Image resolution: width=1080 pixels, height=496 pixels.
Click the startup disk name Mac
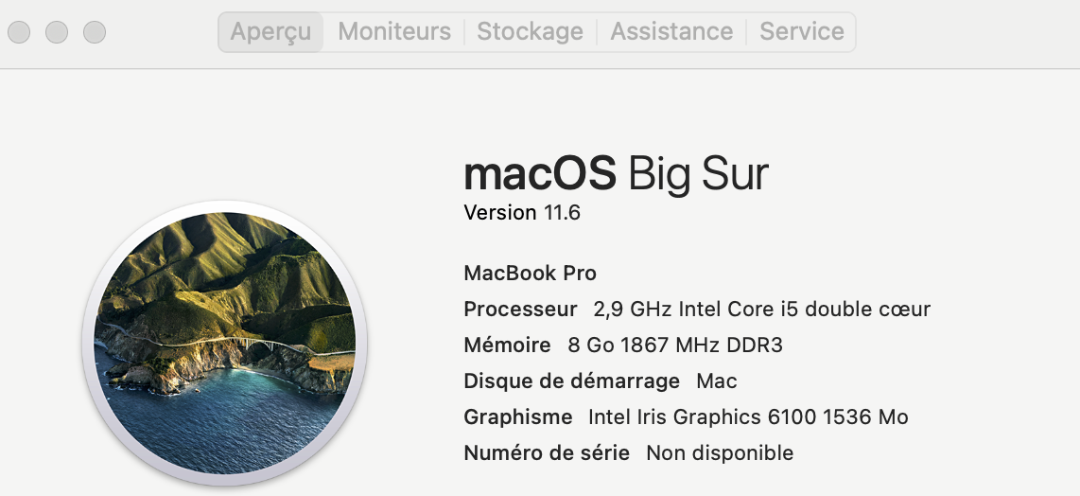717,381
